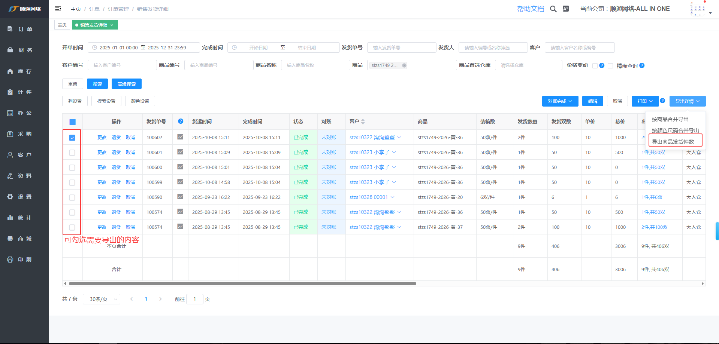Expand the 对账完成 dropdown button
The width and height of the screenshot is (719, 344).
560,101
